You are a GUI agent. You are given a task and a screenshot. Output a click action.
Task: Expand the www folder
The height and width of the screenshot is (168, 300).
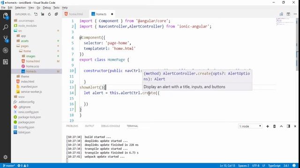(37, 97)
